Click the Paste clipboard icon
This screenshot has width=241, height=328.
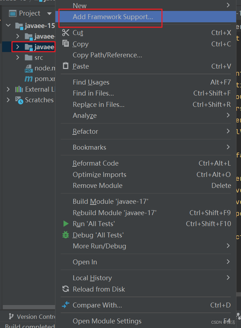coord(66,66)
